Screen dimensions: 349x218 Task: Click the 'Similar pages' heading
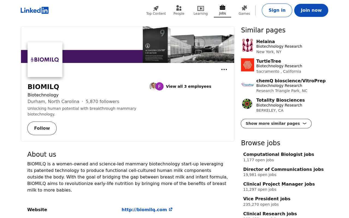click(263, 30)
